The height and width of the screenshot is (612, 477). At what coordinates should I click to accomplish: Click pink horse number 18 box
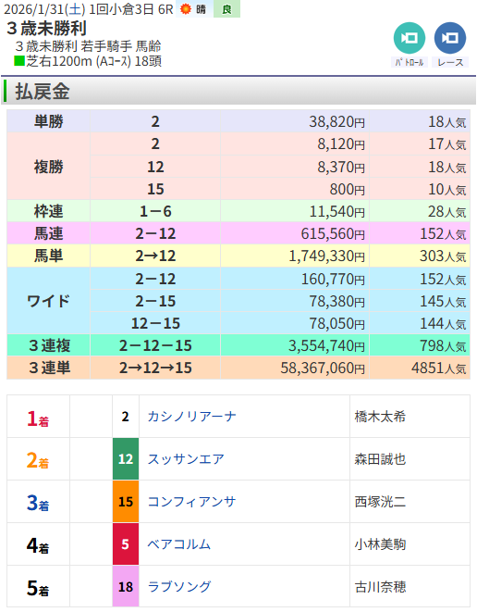coord(126,587)
